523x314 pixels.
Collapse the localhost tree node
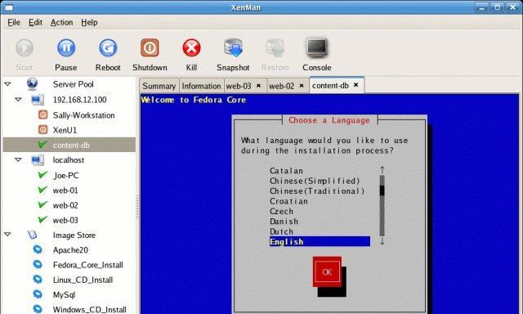pos(18,160)
